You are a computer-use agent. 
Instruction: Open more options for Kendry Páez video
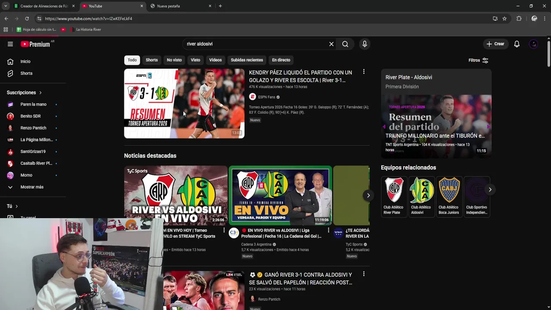[364, 72]
